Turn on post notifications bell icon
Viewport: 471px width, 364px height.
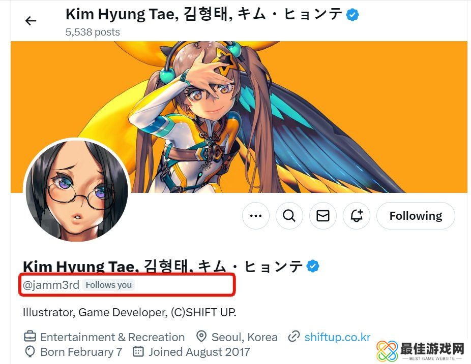(x=357, y=216)
